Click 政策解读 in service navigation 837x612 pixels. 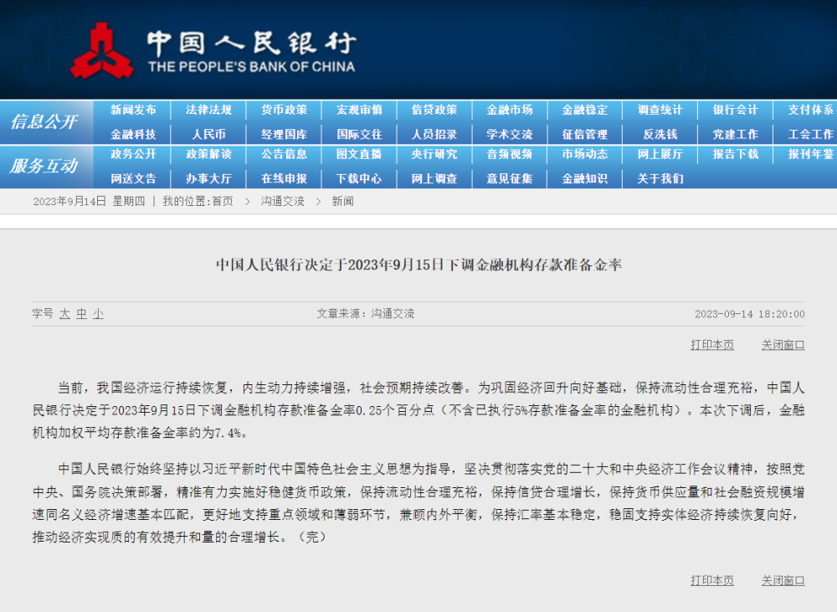pos(208,154)
